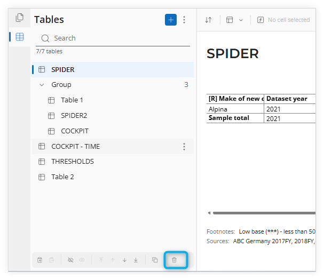
Task: Click the sort arrows icon in toolbar
Action: pos(209,20)
